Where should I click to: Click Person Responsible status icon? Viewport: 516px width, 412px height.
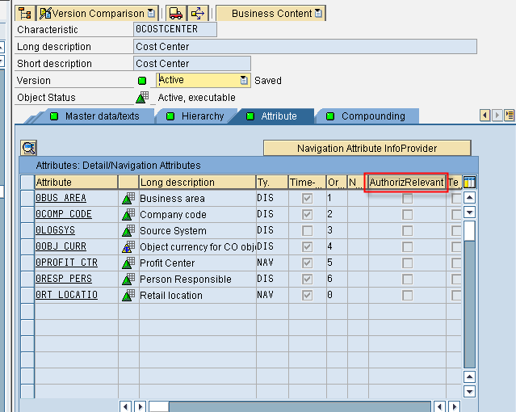pos(128,279)
